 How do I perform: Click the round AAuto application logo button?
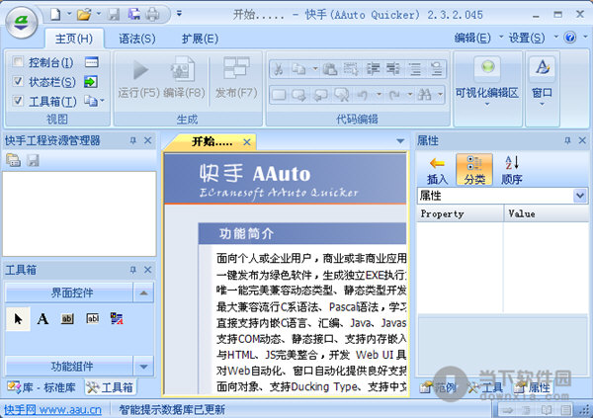[22, 23]
